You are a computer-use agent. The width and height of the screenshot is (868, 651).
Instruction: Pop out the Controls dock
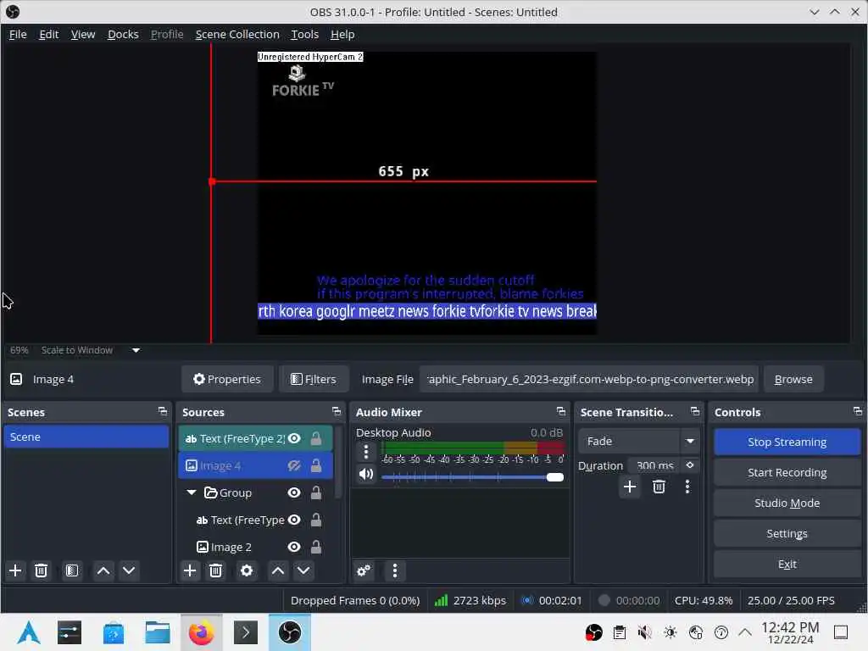click(858, 411)
